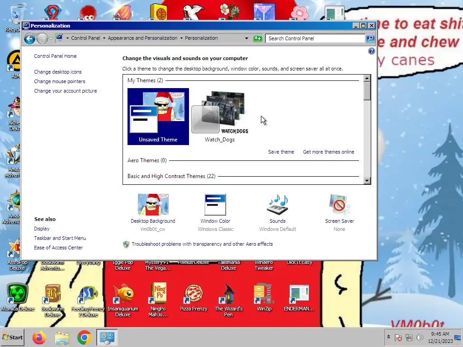Open Display under See also

tap(42, 229)
